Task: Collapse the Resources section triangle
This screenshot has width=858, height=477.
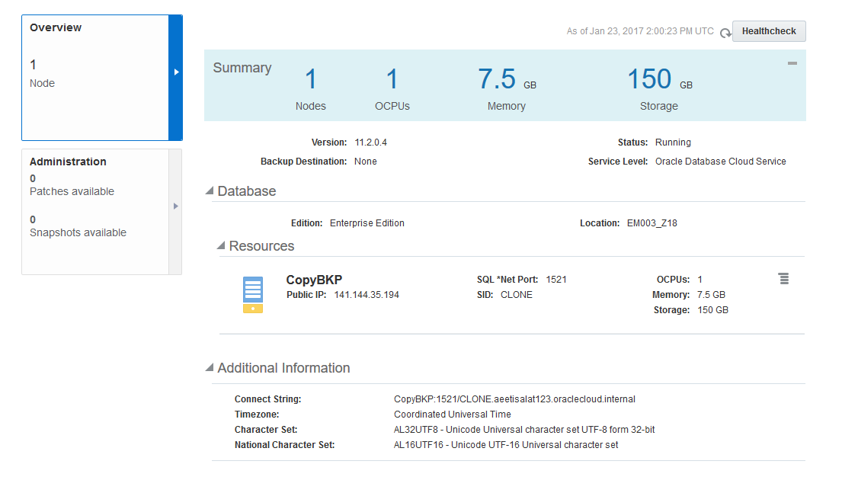Action: pos(221,246)
